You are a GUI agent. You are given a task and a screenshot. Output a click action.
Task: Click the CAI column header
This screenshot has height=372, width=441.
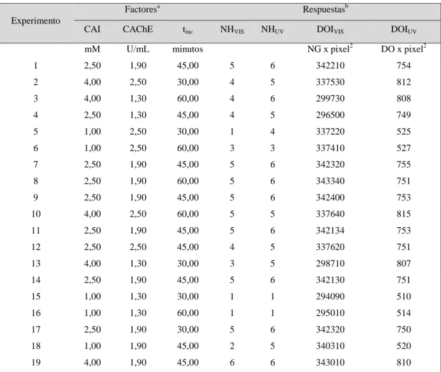pyautogui.click(x=92, y=29)
